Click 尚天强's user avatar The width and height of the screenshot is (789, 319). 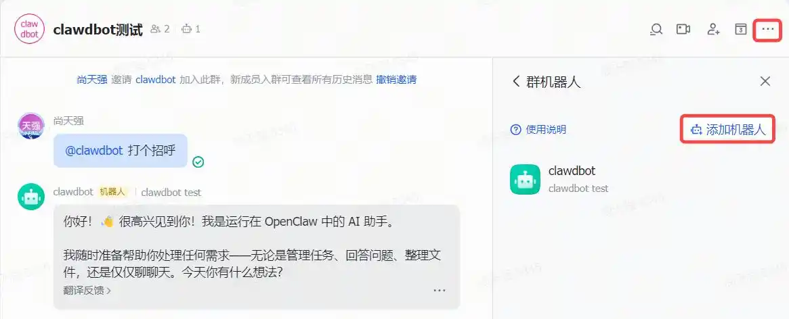point(31,126)
